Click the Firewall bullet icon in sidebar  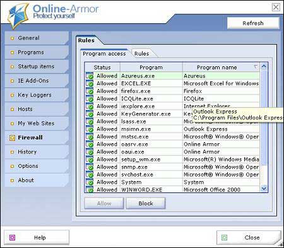12,138
